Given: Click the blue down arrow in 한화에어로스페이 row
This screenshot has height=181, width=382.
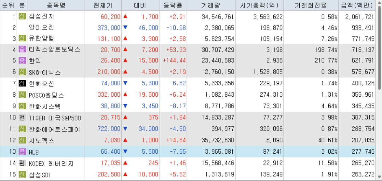Looking at the screenshot, I should 125,128.
